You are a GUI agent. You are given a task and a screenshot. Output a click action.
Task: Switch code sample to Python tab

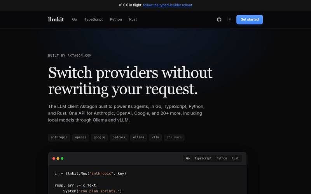[222, 158]
